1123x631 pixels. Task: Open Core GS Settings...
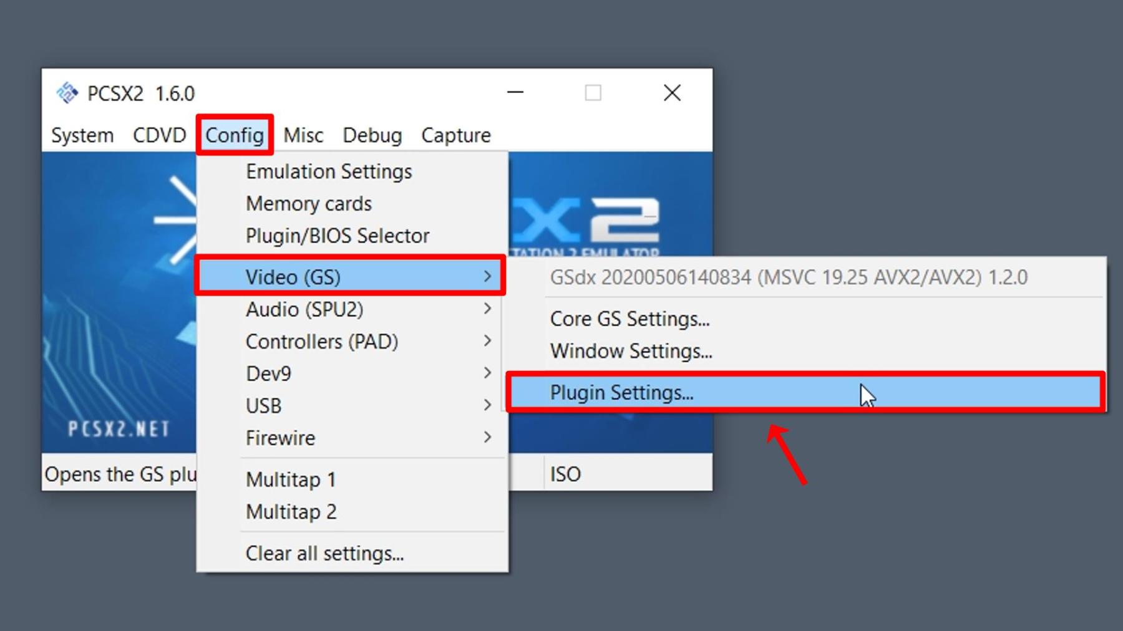[630, 319]
